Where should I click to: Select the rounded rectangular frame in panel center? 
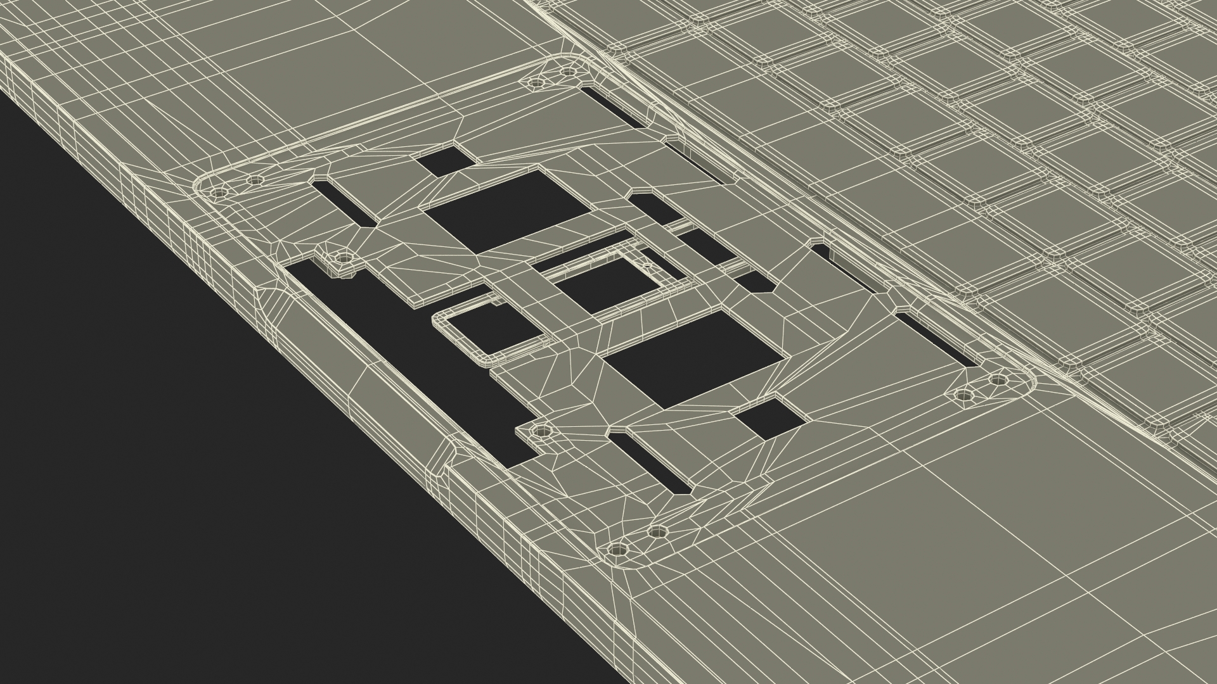coord(456,339)
